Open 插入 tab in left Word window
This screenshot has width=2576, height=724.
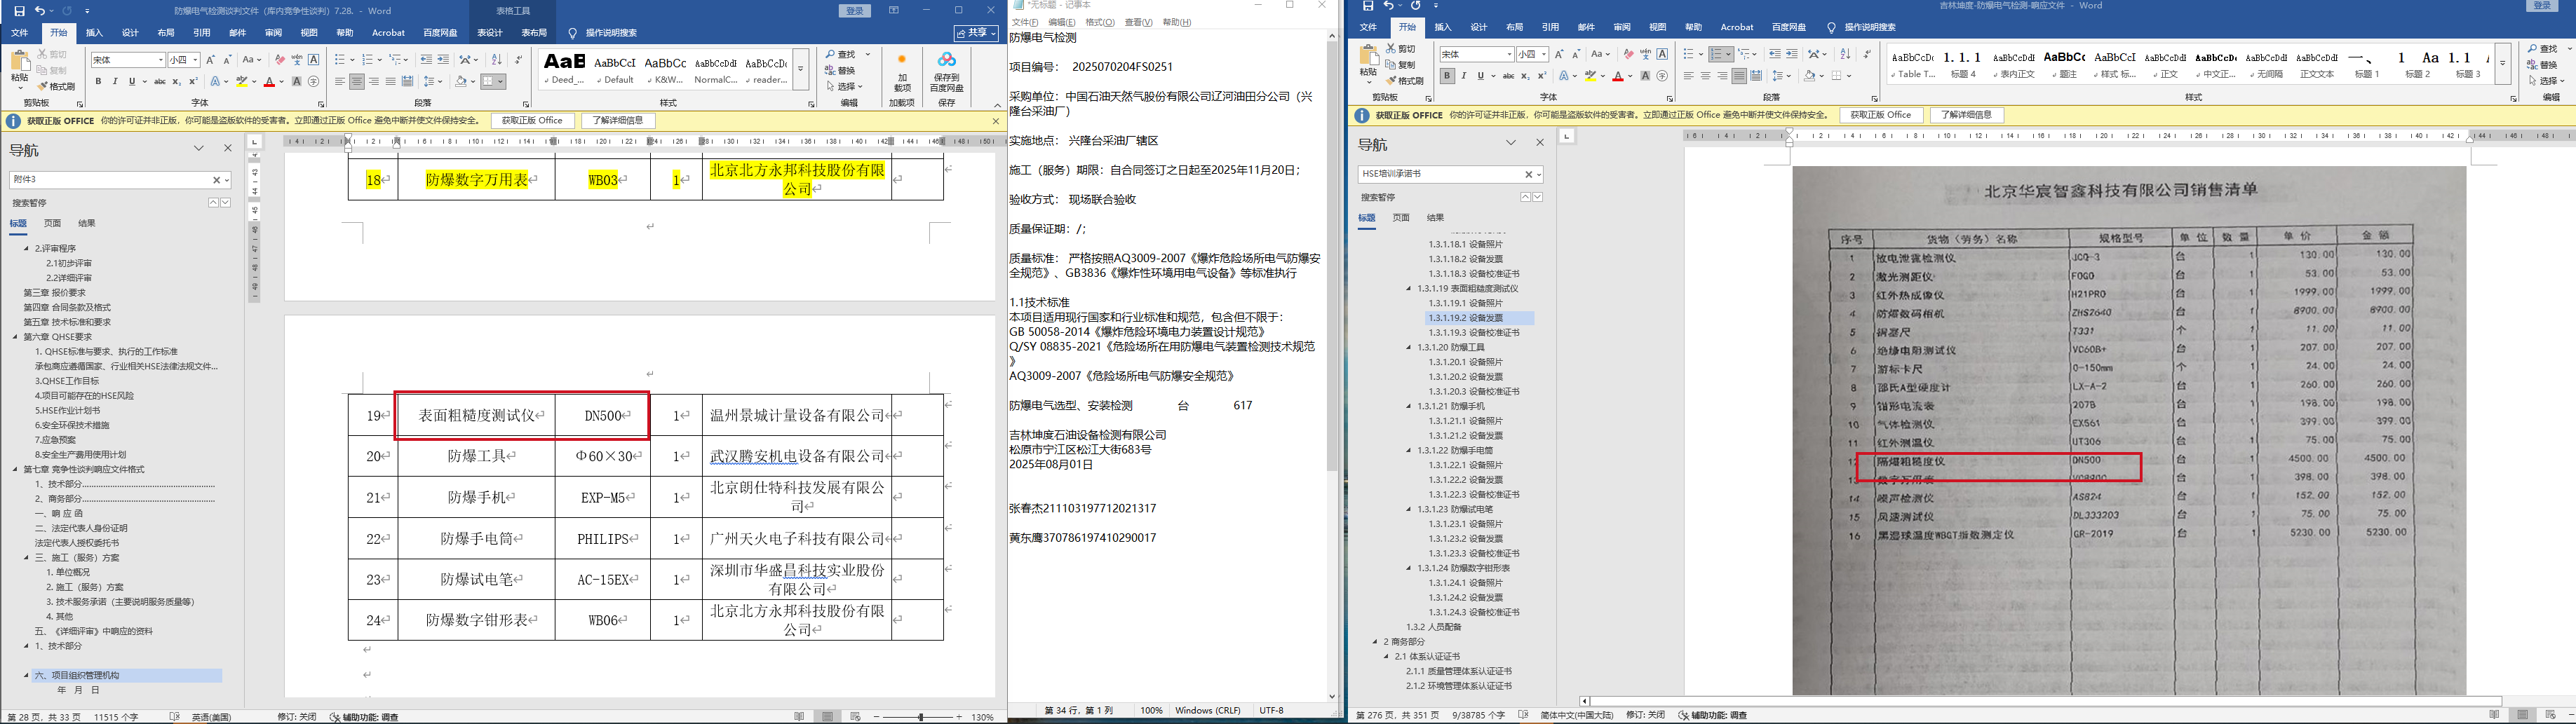tap(94, 33)
